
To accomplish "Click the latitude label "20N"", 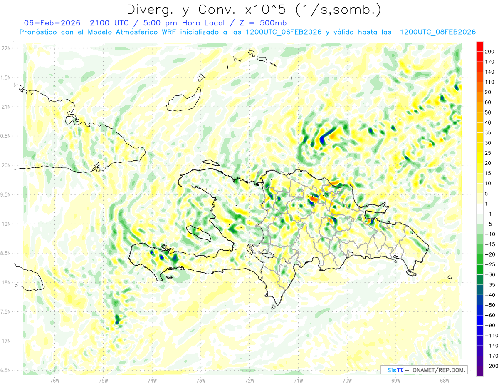I will 6,165.
